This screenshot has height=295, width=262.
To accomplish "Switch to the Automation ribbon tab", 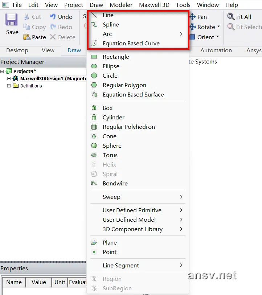I will point(216,50).
